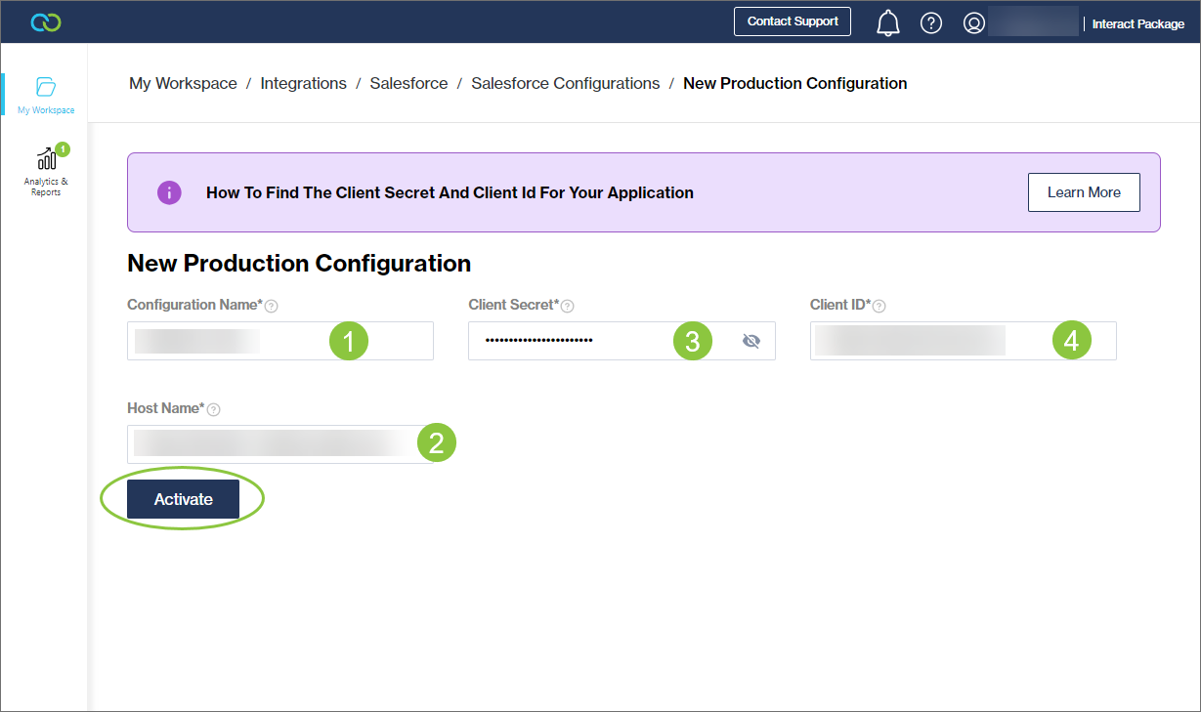Viewport: 1201px width, 712px height.
Task: Go to Salesforce Configurations breadcrumb
Action: pos(565,84)
